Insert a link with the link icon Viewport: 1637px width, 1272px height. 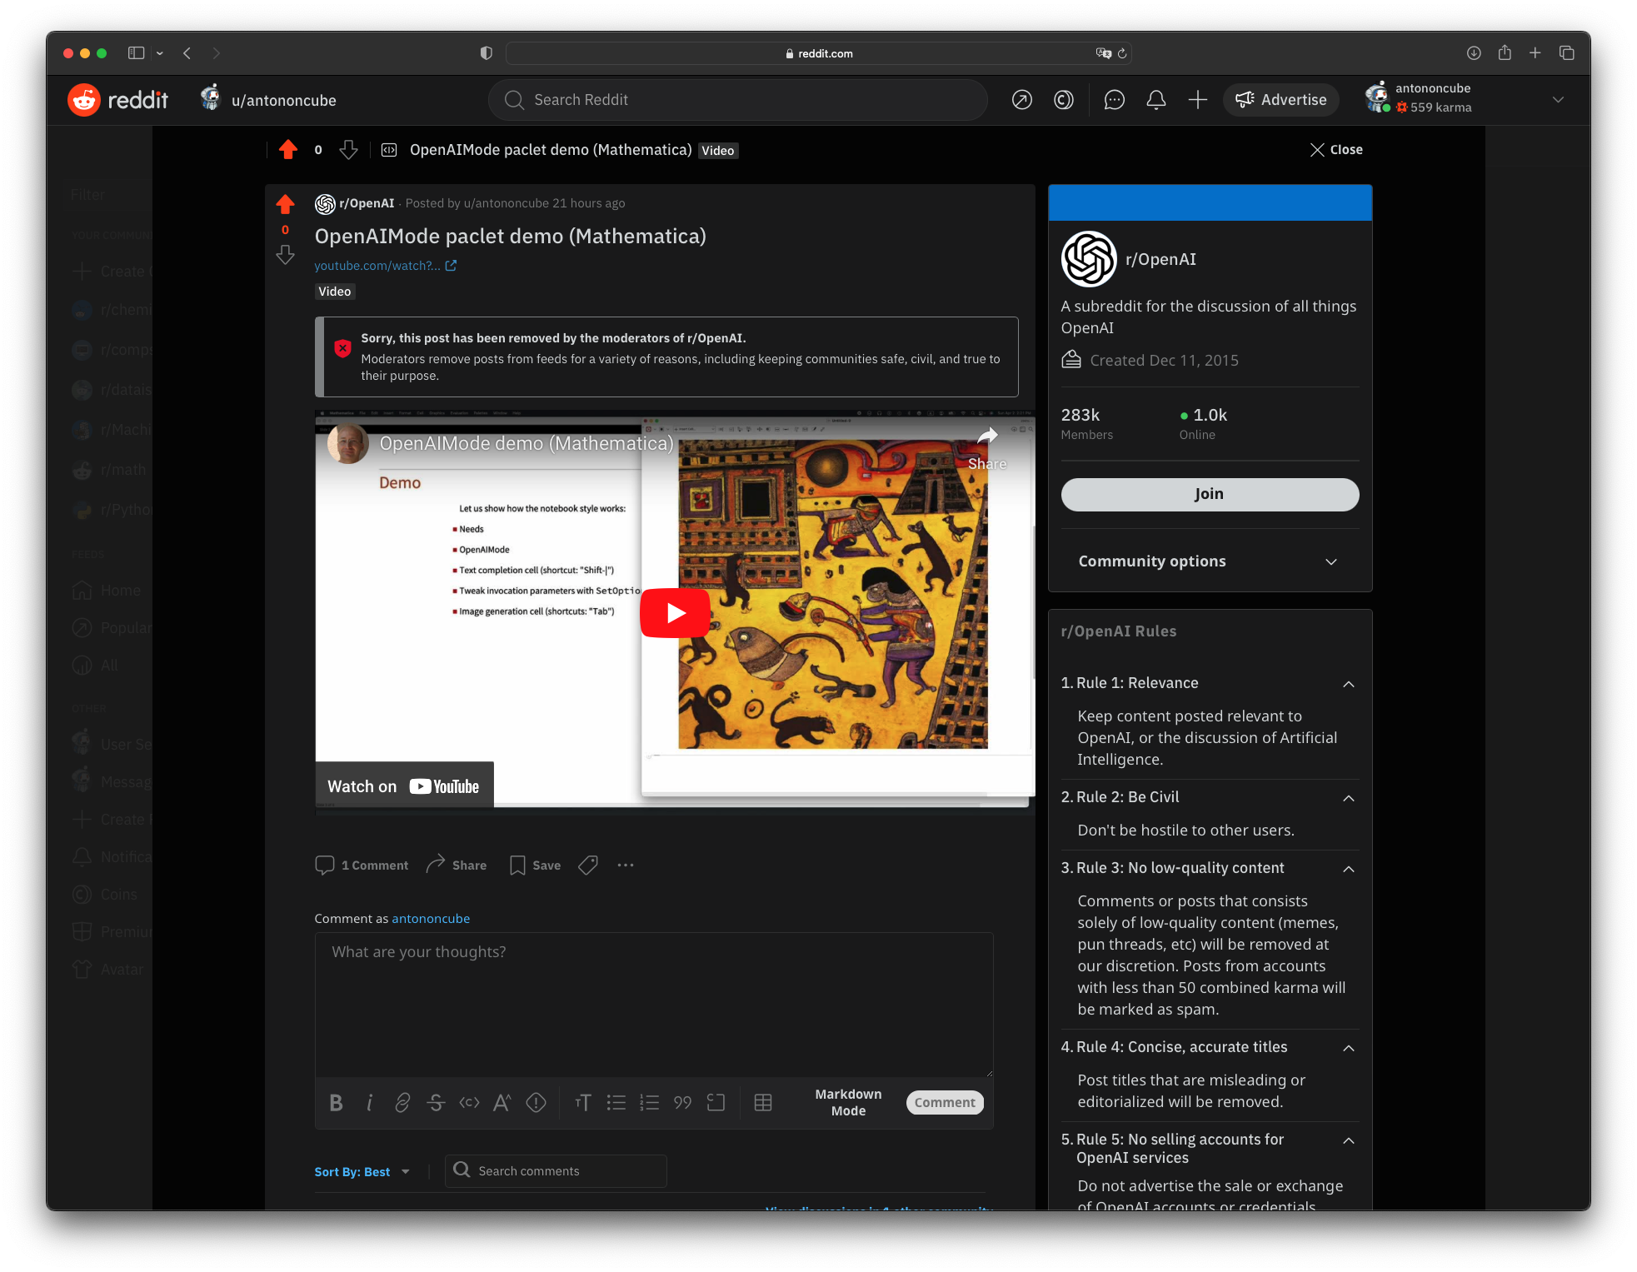click(402, 1102)
